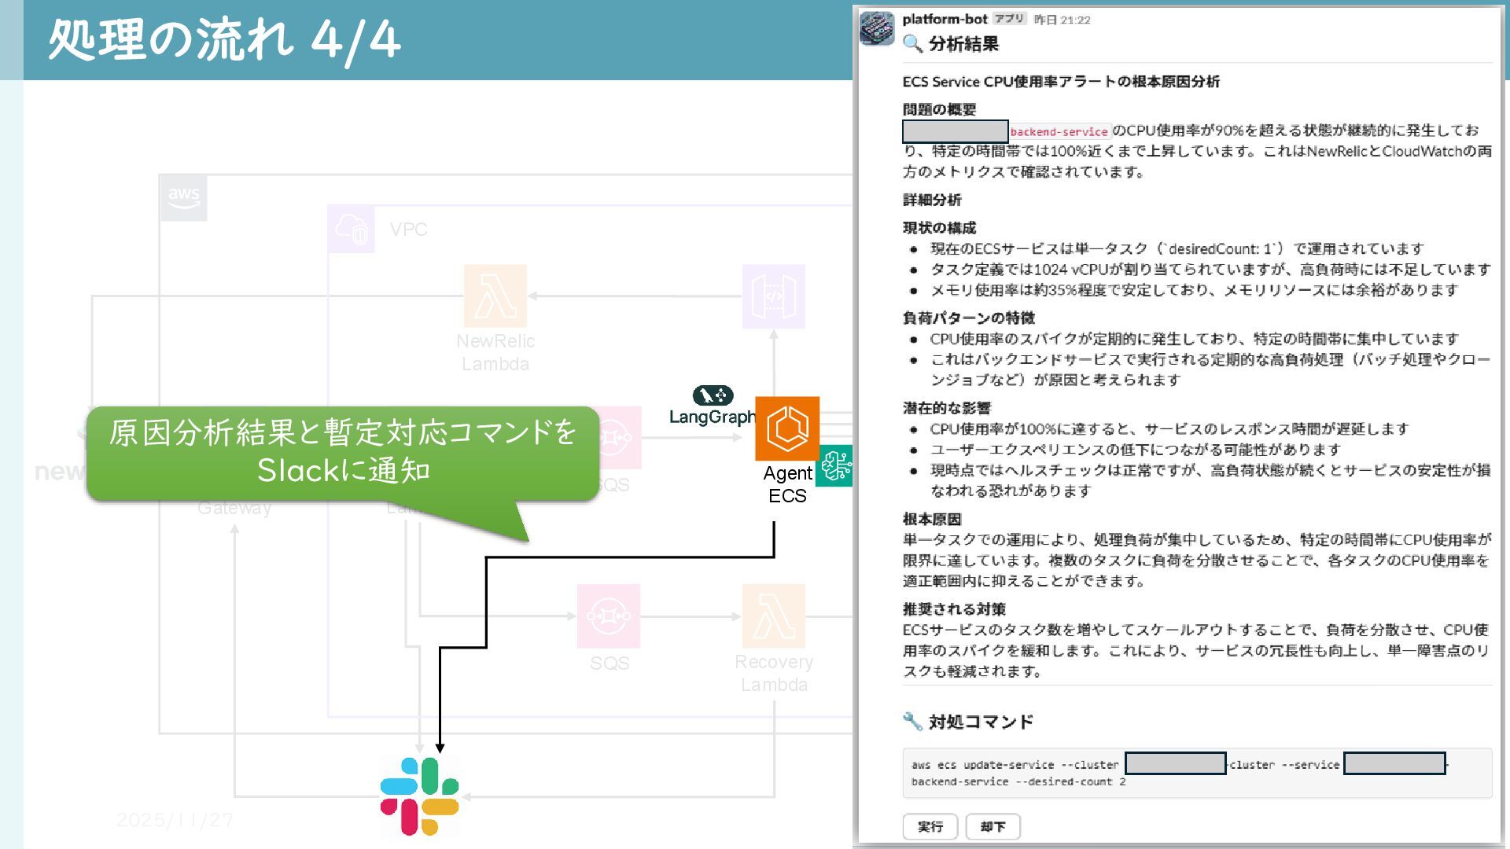Click the 却下 button
The width and height of the screenshot is (1510, 849).
993,826
